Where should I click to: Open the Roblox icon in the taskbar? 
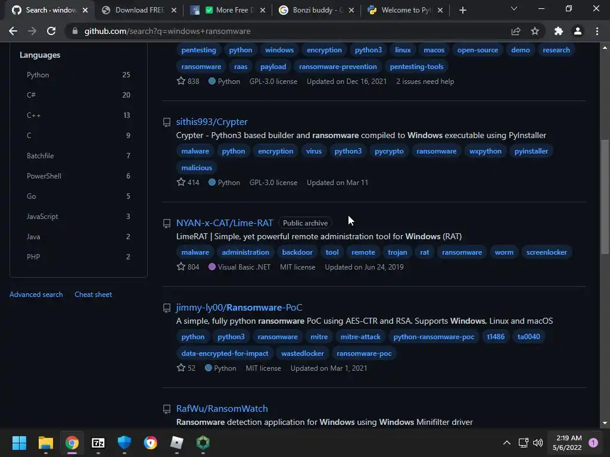coord(177,443)
